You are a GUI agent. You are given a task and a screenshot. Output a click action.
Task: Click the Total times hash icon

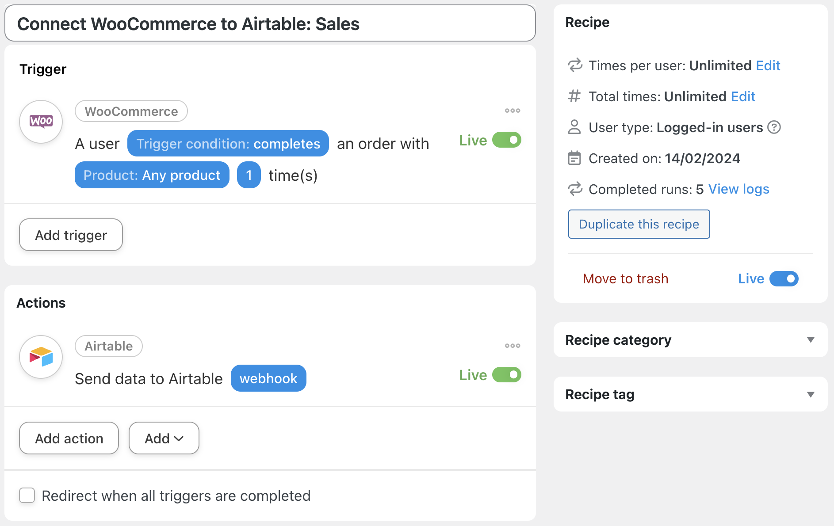coord(574,96)
